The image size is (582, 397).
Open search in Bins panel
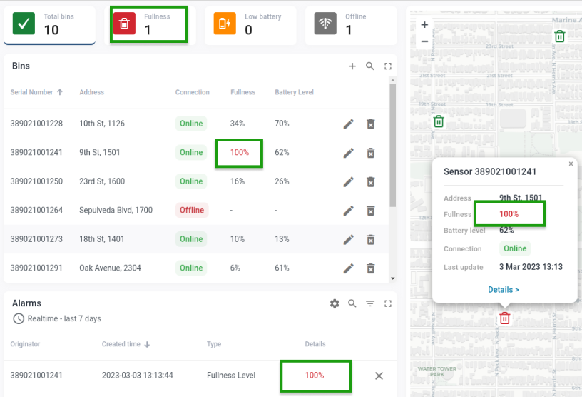point(369,66)
